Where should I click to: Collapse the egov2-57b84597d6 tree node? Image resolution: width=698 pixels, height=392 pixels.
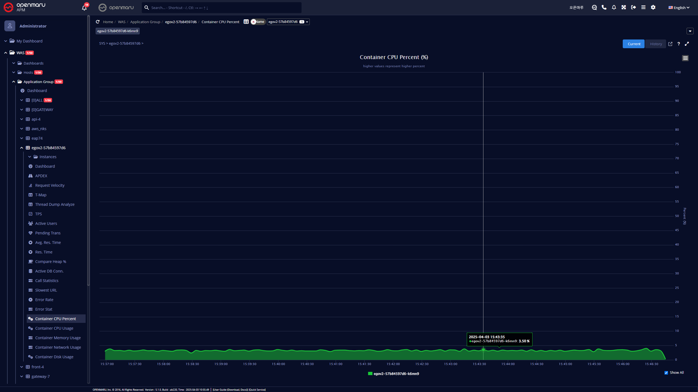pyautogui.click(x=21, y=148)
